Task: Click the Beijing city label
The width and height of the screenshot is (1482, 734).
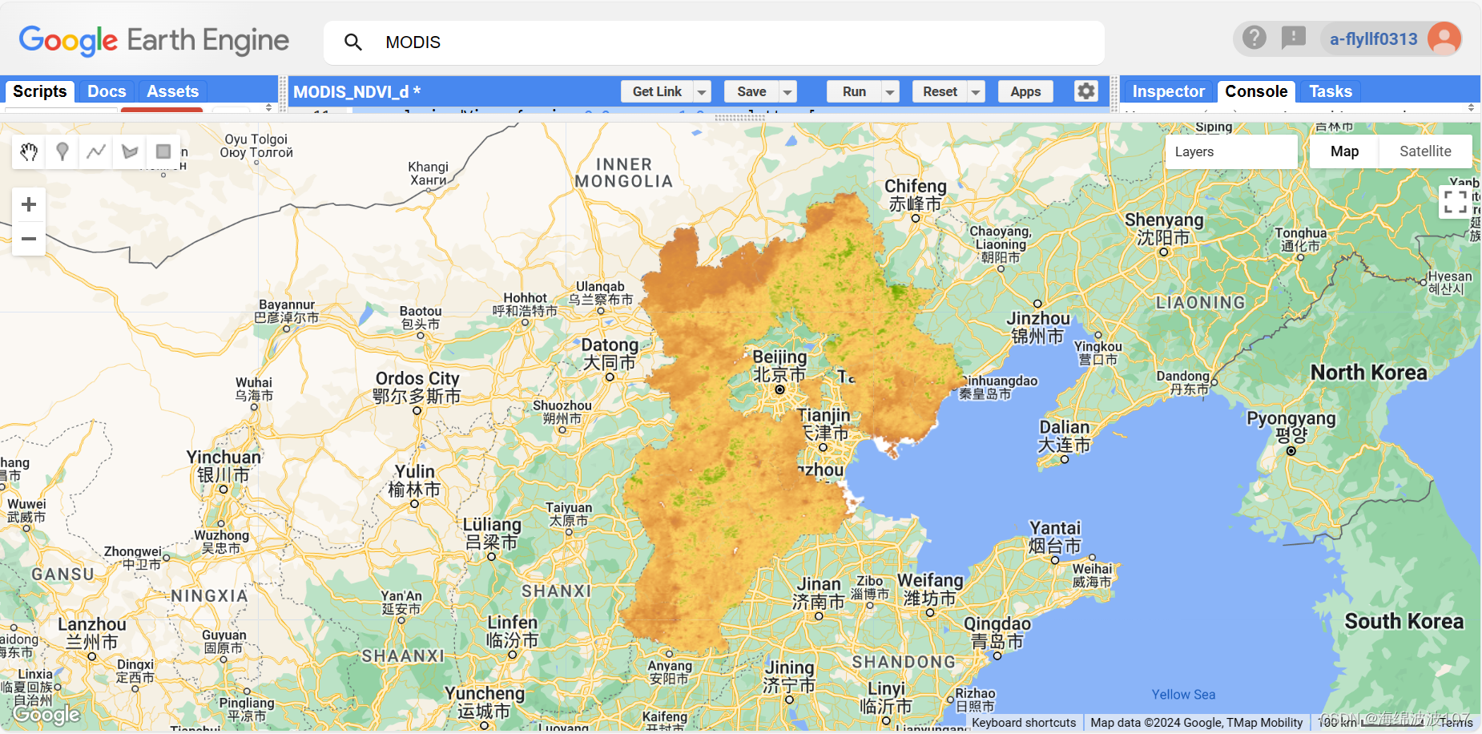Action: 779,365
